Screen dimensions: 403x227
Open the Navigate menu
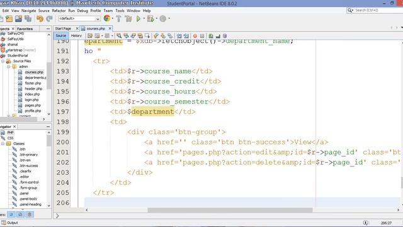pos(28,11)
